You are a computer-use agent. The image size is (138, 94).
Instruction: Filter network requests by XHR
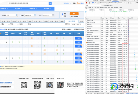(x=89, y=8)
